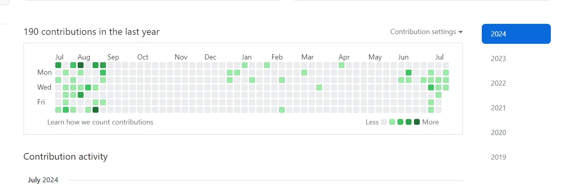Click the dark green Thursday-row cell near Aug

point(80,95)
